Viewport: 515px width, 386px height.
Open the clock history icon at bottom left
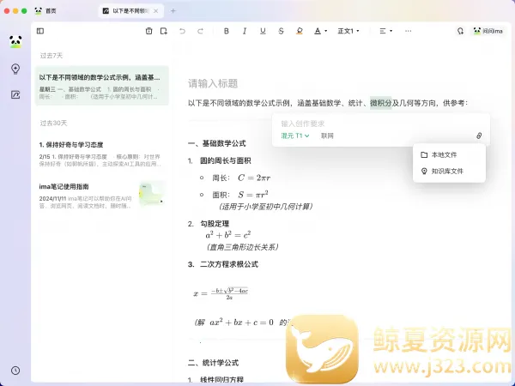(15, 371)
